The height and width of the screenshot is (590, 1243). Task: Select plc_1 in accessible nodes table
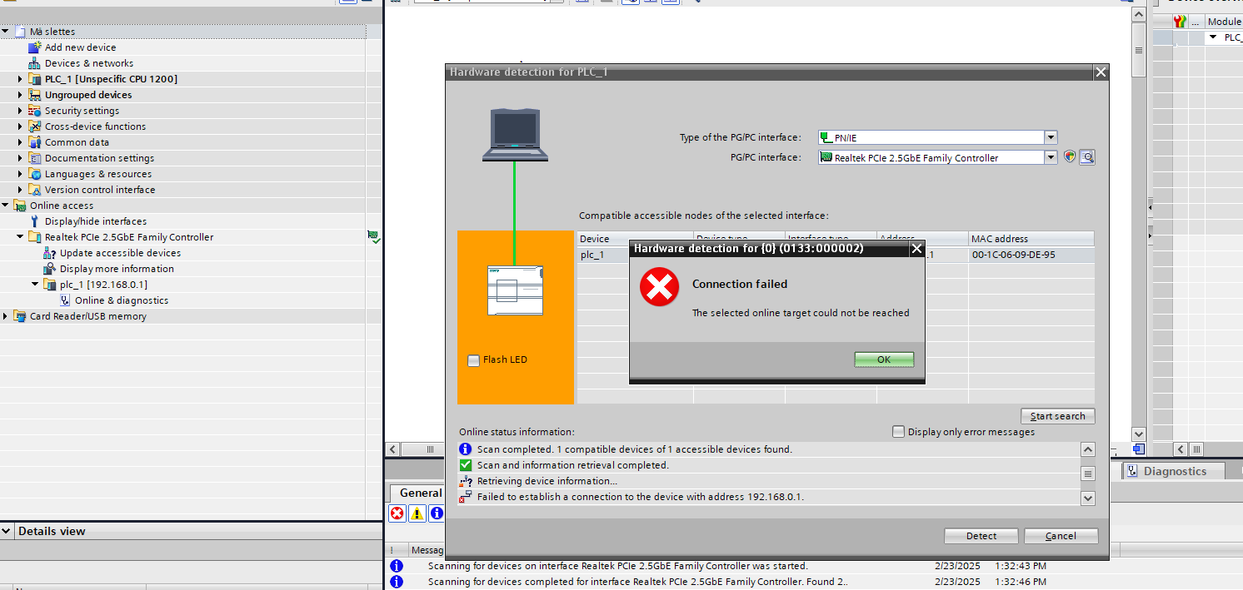[x=592, y=255]
